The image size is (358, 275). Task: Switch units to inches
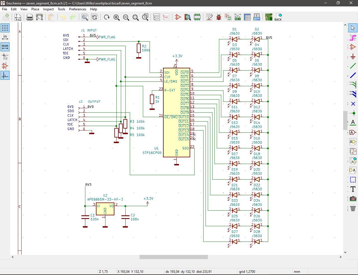pos(5,37)
